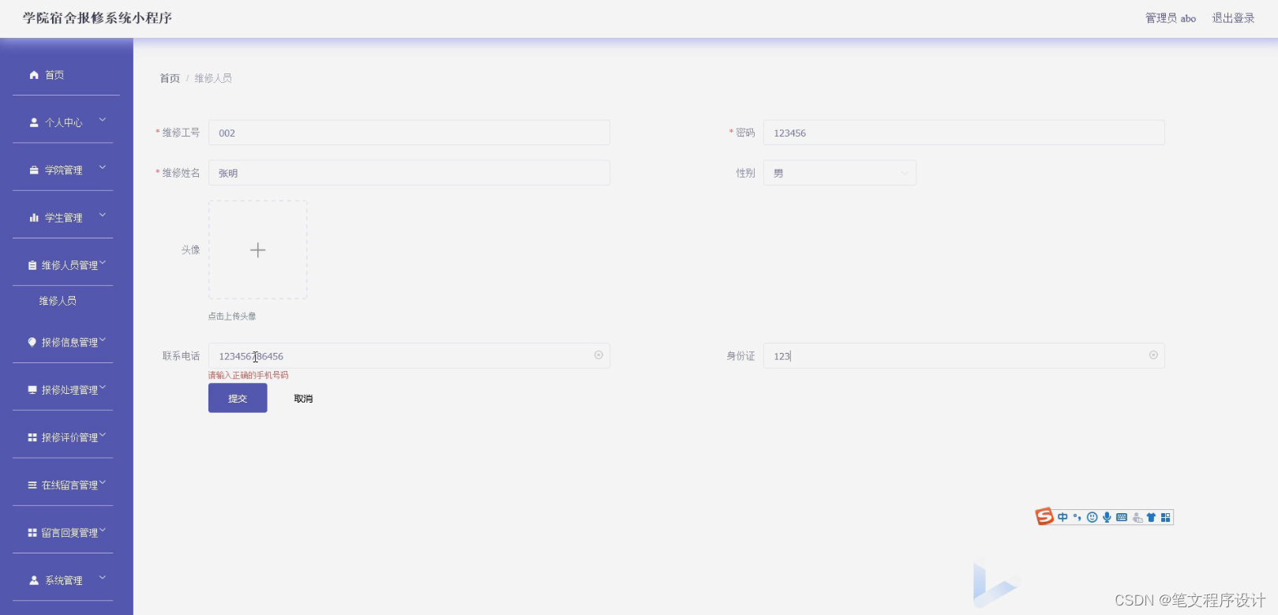1278x615 pixels.
Task: Click the bar chart icon next to 学生管理
Action: (x=34, y=217)
